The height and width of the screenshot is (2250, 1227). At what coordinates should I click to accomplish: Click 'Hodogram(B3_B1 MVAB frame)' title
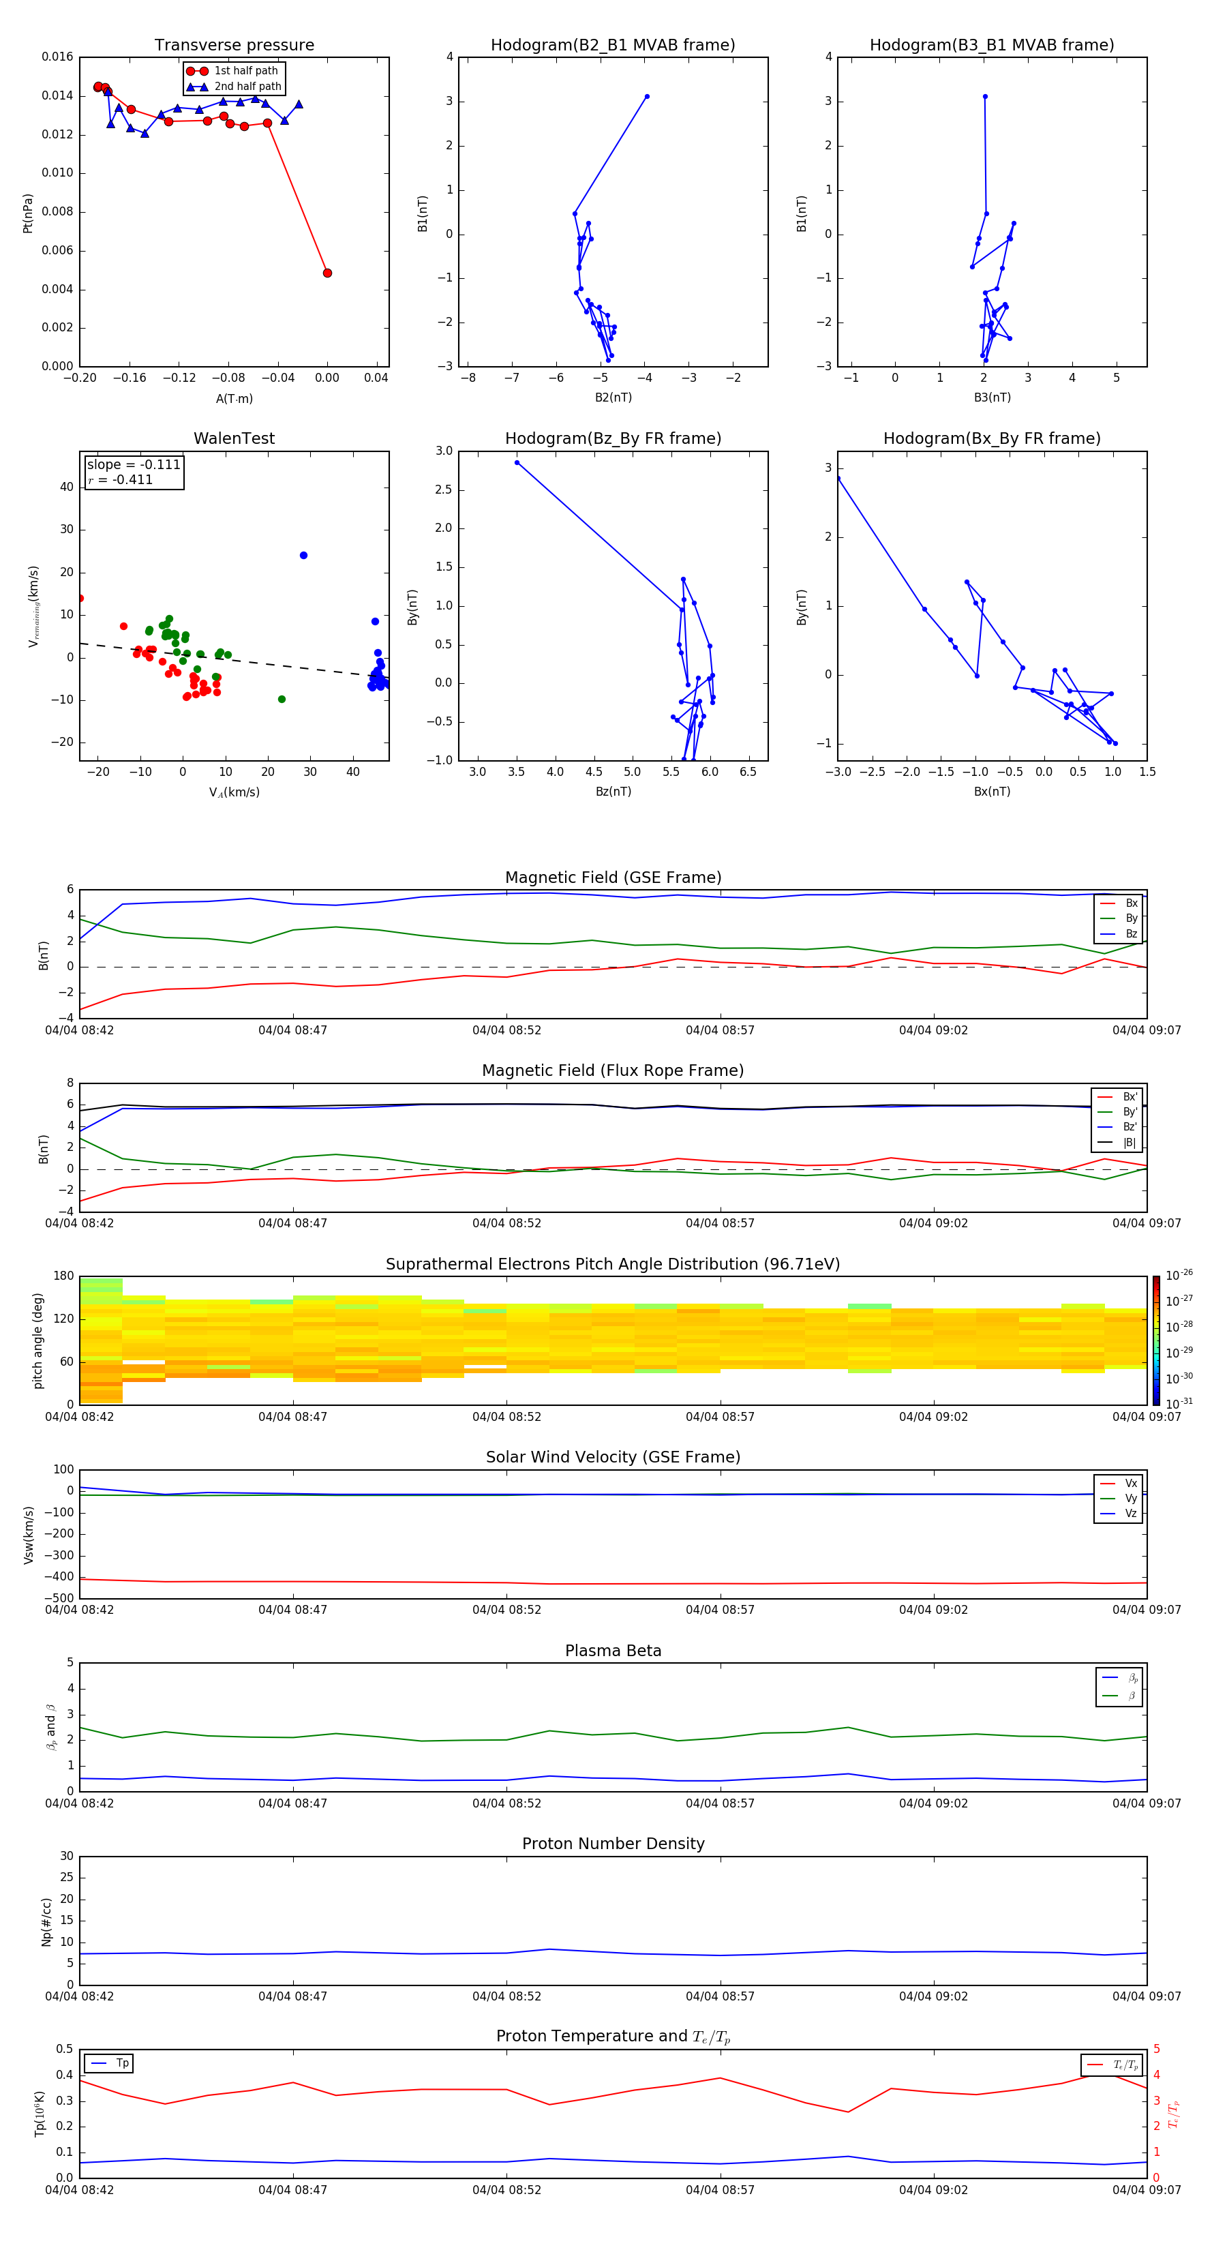tap(992, 46)
